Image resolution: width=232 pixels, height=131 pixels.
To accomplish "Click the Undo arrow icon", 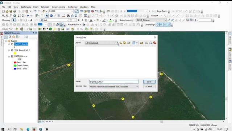I will 35,11.
